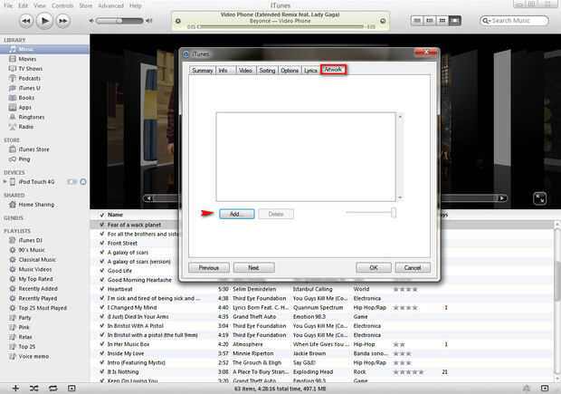Uncheck the 'It Is Nothing' checkbox
This screenshot has height=394, width=561.
point(102,371)
